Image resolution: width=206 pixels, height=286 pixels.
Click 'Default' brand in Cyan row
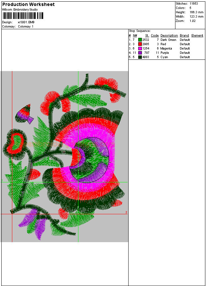[185, 57]
